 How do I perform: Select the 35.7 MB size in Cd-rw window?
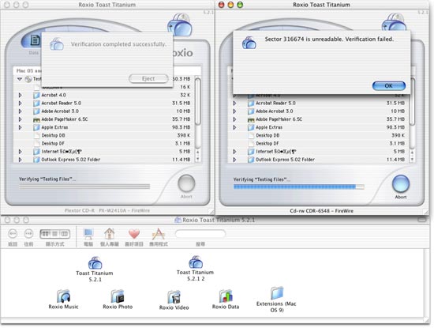click(395, 119)
